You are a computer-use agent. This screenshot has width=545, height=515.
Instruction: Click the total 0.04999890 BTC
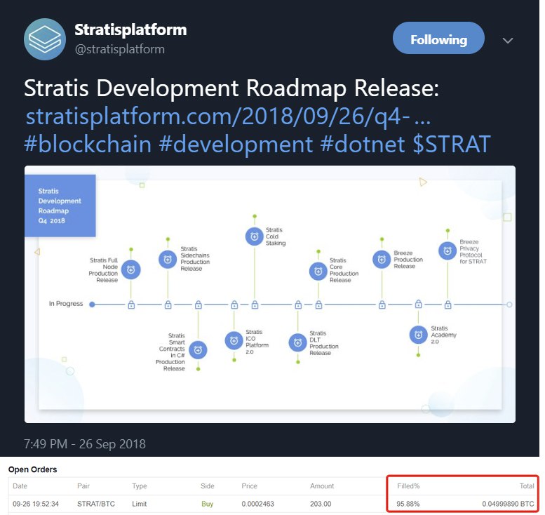(508, 504)
